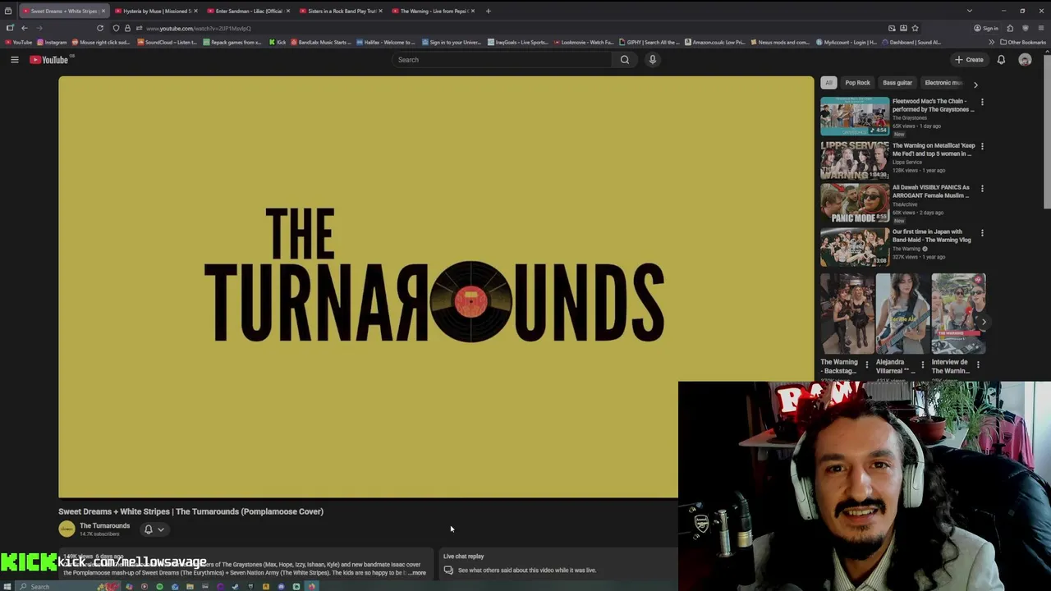The height and width of the screenshot is (591, 1051).
Task: Switch to The Warning - Live from Pepsi tab
Action: pos(434,11)
